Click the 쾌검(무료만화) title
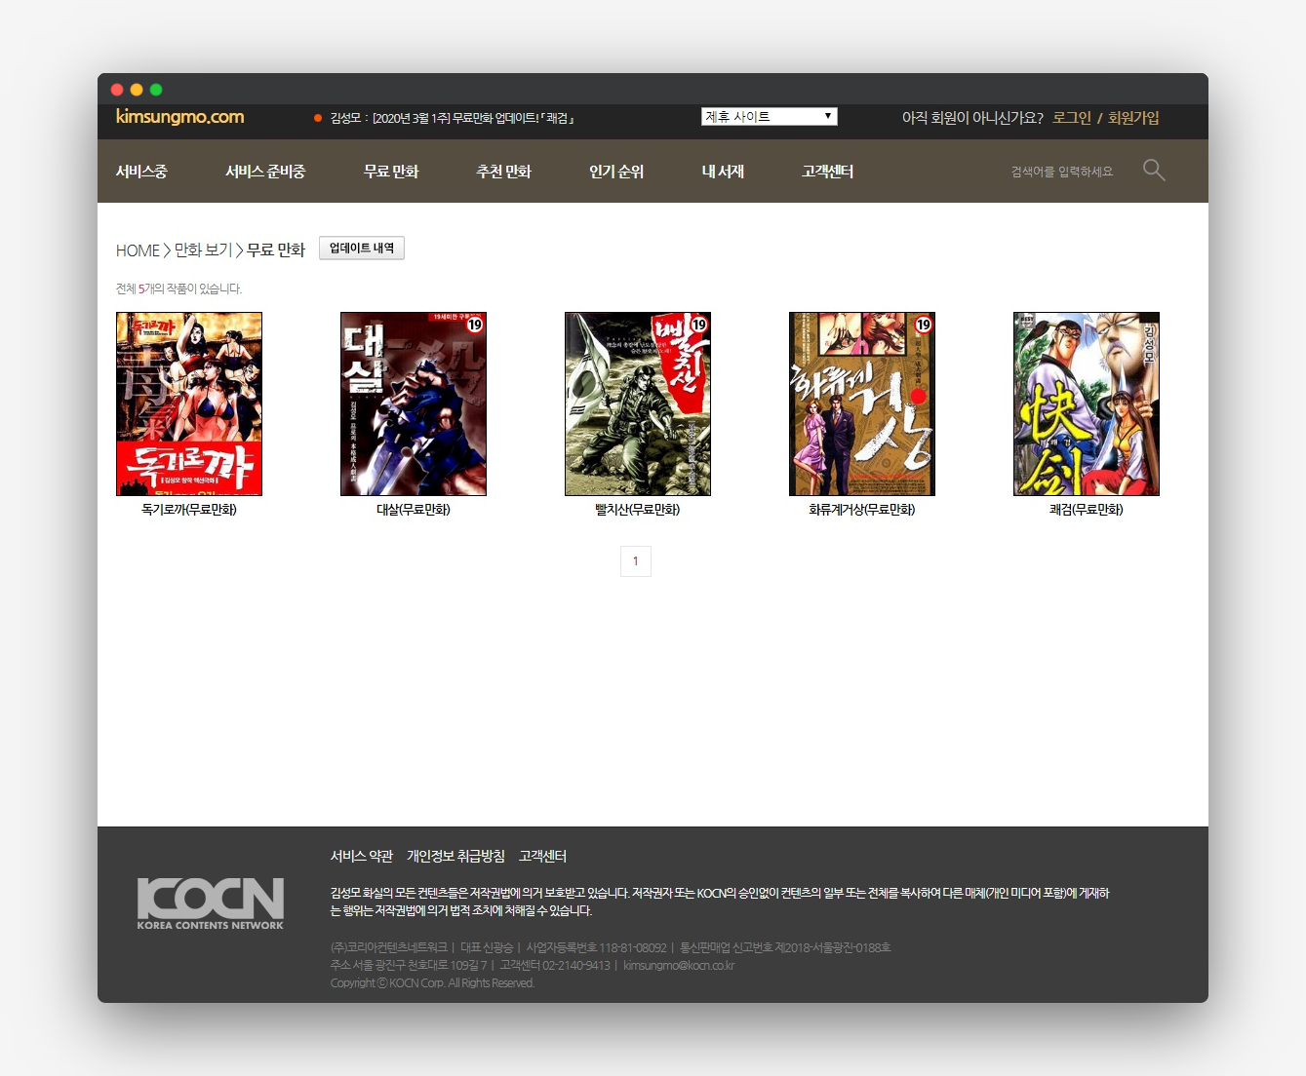Viewport: 1306px width, 1076px height. 1087,510
